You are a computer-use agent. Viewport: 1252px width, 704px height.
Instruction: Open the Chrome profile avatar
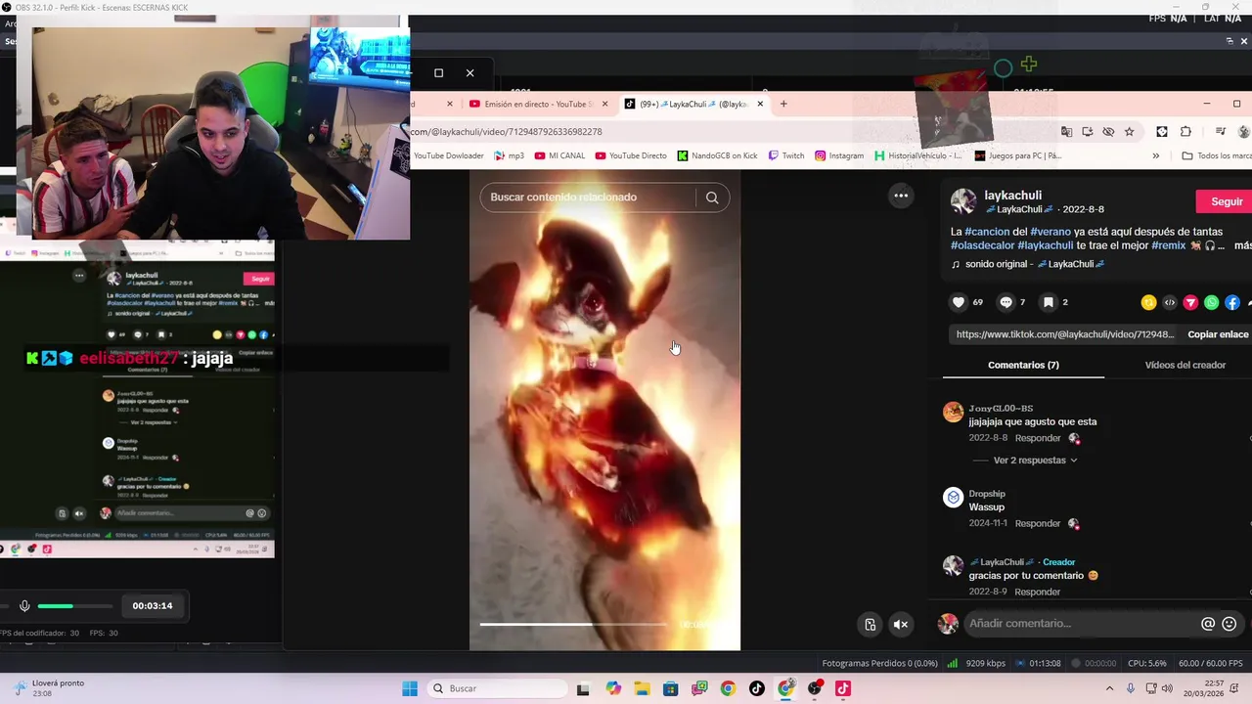[1244, 131]
